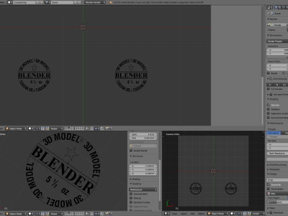Click the Blender logo icon in info bar
288x216 pixels.
coord(110,2)
